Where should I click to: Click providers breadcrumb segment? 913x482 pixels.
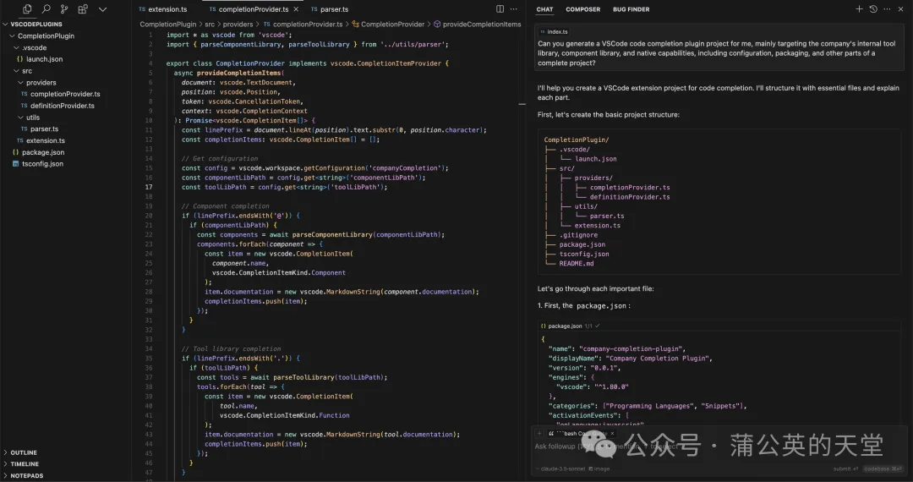click(x=238, y=25)
